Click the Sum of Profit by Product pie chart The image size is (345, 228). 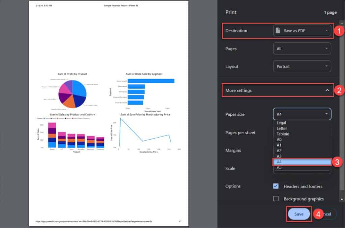pyautogui.click(x=72, y=94)
